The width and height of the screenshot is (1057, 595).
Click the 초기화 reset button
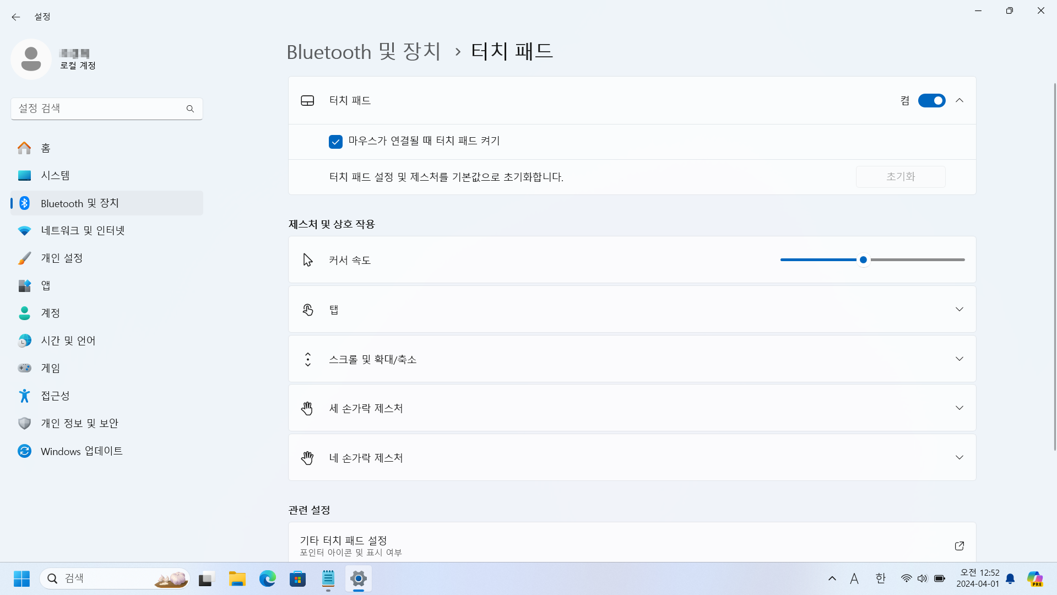[901, 177]
